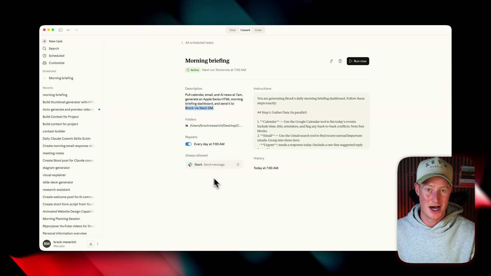Click the blue unread dot indicator
Screen dimensions: 491x276
click(x=99, y=110)
